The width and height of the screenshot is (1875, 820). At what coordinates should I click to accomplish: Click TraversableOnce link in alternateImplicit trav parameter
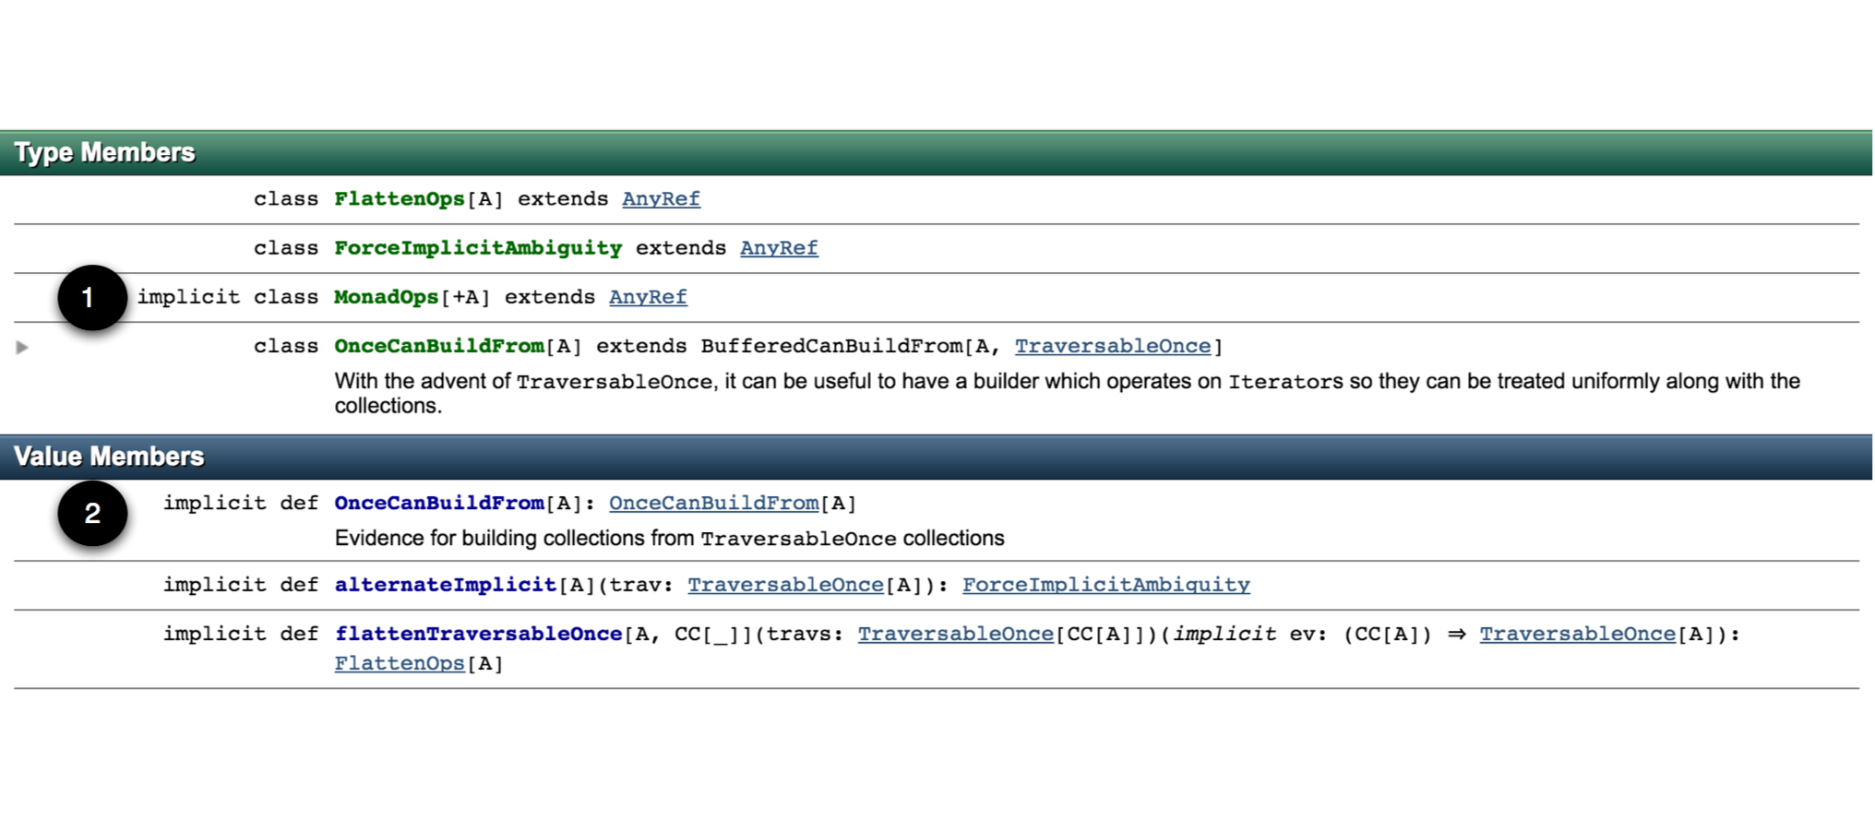coord(785,585)
